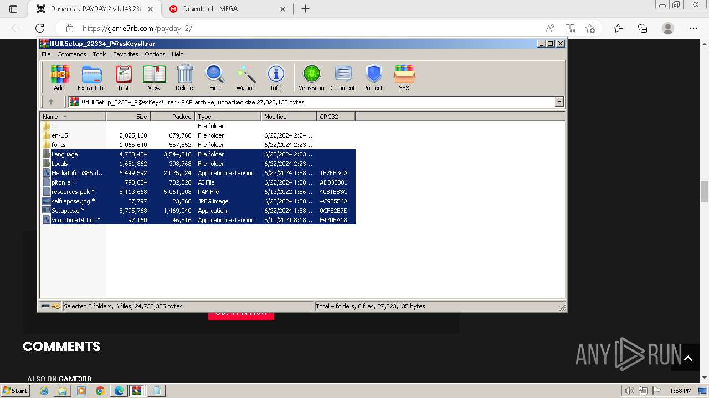Open the browser profile icon
Image resolution: width=709 pixels, height=398 pixels.
tap(668, 28)
